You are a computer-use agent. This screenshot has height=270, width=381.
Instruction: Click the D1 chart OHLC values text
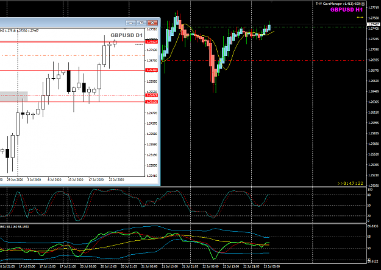[x=19, y=30]
